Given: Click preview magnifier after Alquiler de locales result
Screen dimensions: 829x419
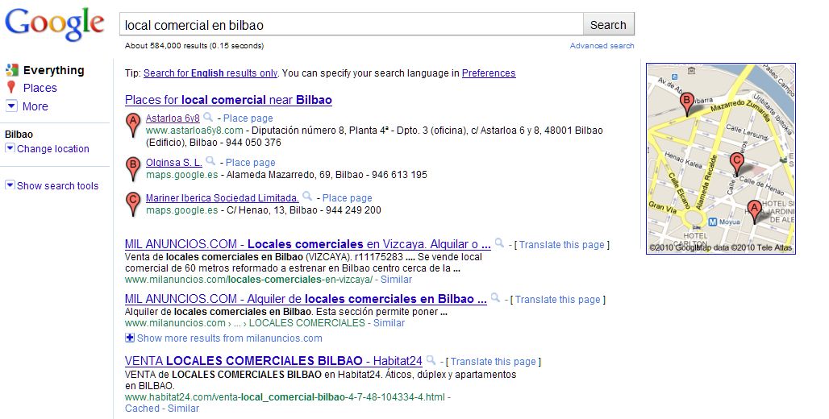Looking at the screenshot, I should [495, 297].
